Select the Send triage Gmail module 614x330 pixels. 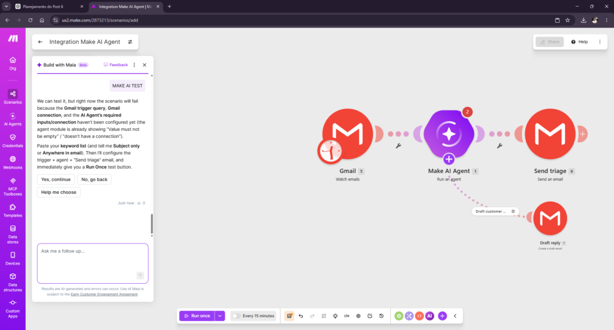550,134
